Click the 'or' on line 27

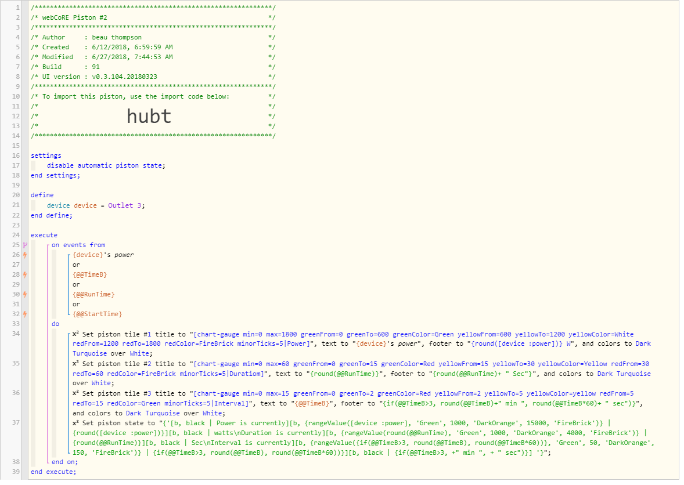76,265
